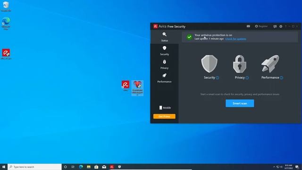Select the Microsoft Edge desktop shortcut

click(x=6, y=23)
